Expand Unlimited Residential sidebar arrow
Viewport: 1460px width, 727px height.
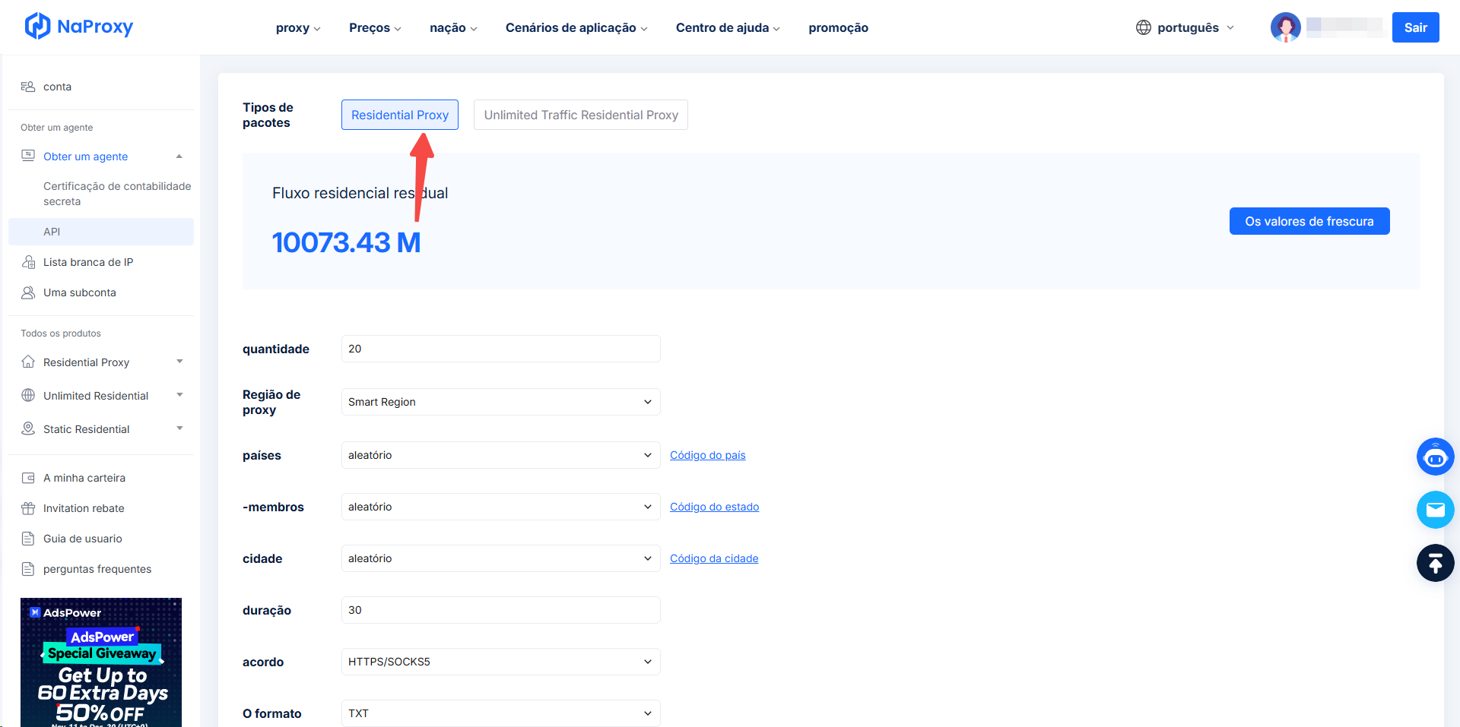click(179, 395)
